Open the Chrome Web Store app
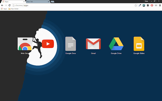The width and height of the screenshot is (162, 101). coord(25,44)
